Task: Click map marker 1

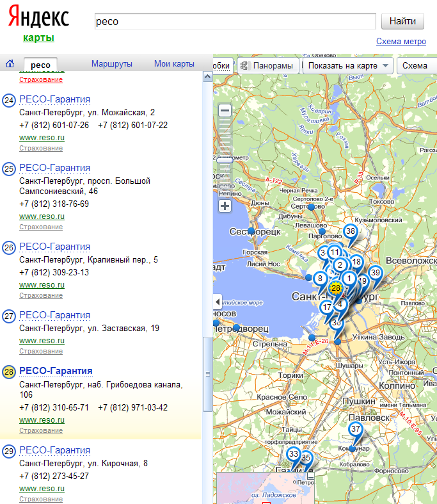Action: point(349,279)
